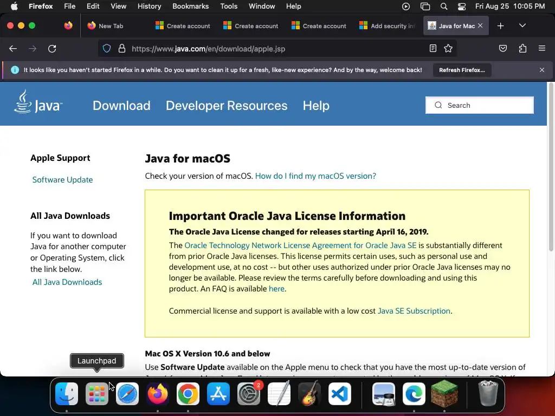Show site security padlock info
Screen dimensions: 555x416
[122, 49]
